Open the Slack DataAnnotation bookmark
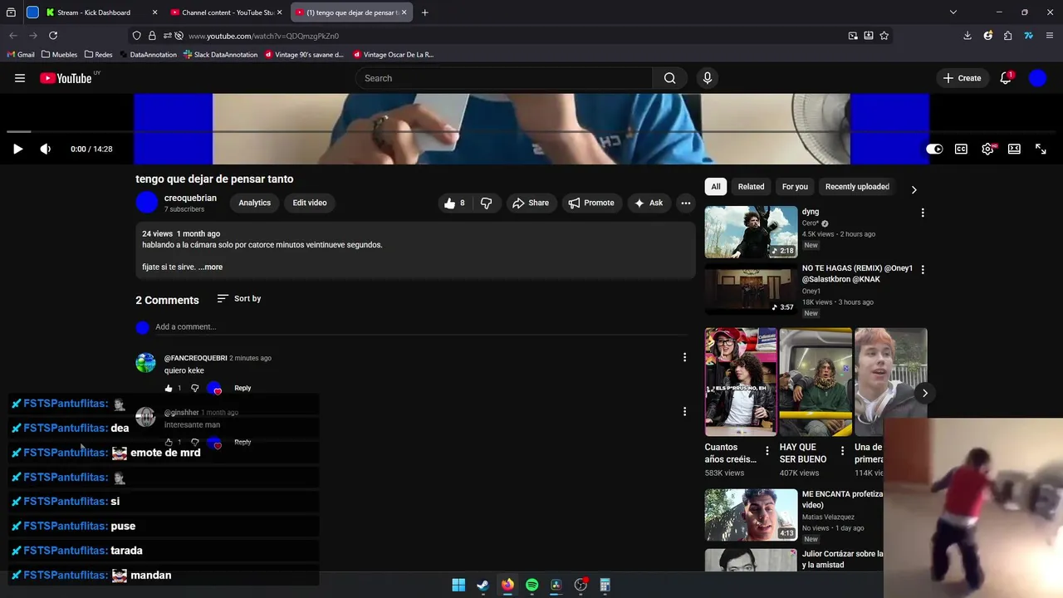The width and height of the screenshot is (1063, 598). click(221, 55)
